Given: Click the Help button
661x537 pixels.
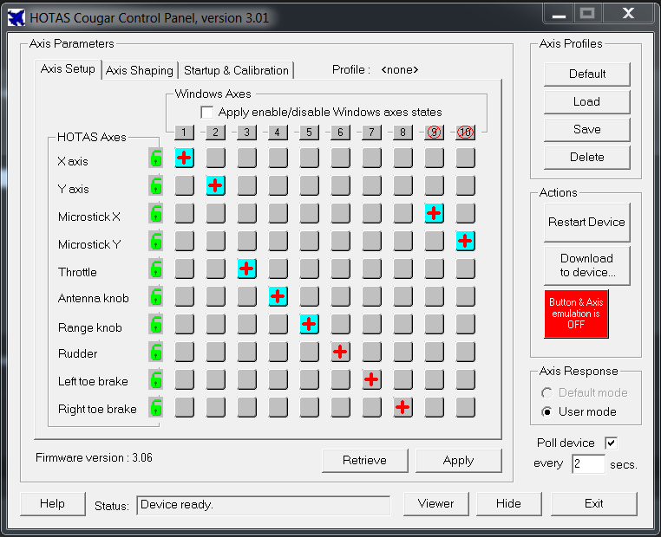Looking at the screenshot, I should 53,504.
